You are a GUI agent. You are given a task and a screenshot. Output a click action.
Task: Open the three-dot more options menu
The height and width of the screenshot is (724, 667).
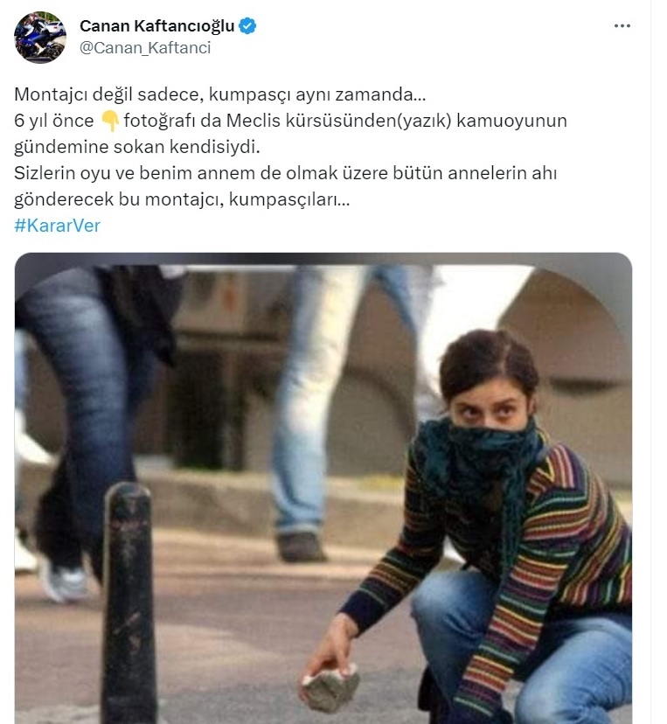point(622,26)
